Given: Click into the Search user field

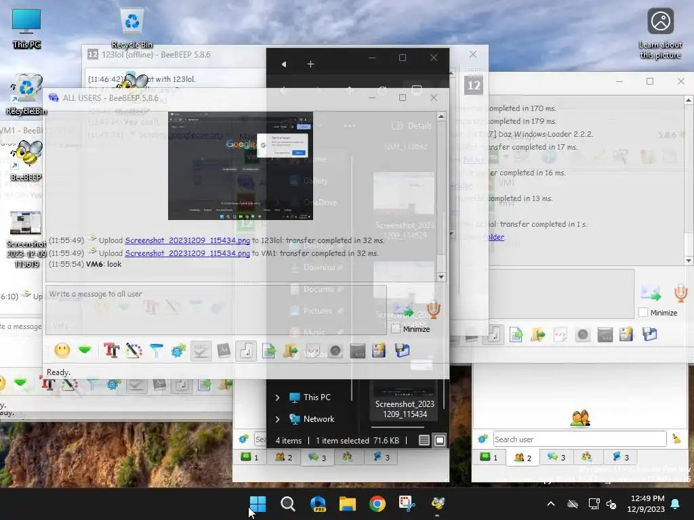Looking at the screenshot, I should coord(579,439).
